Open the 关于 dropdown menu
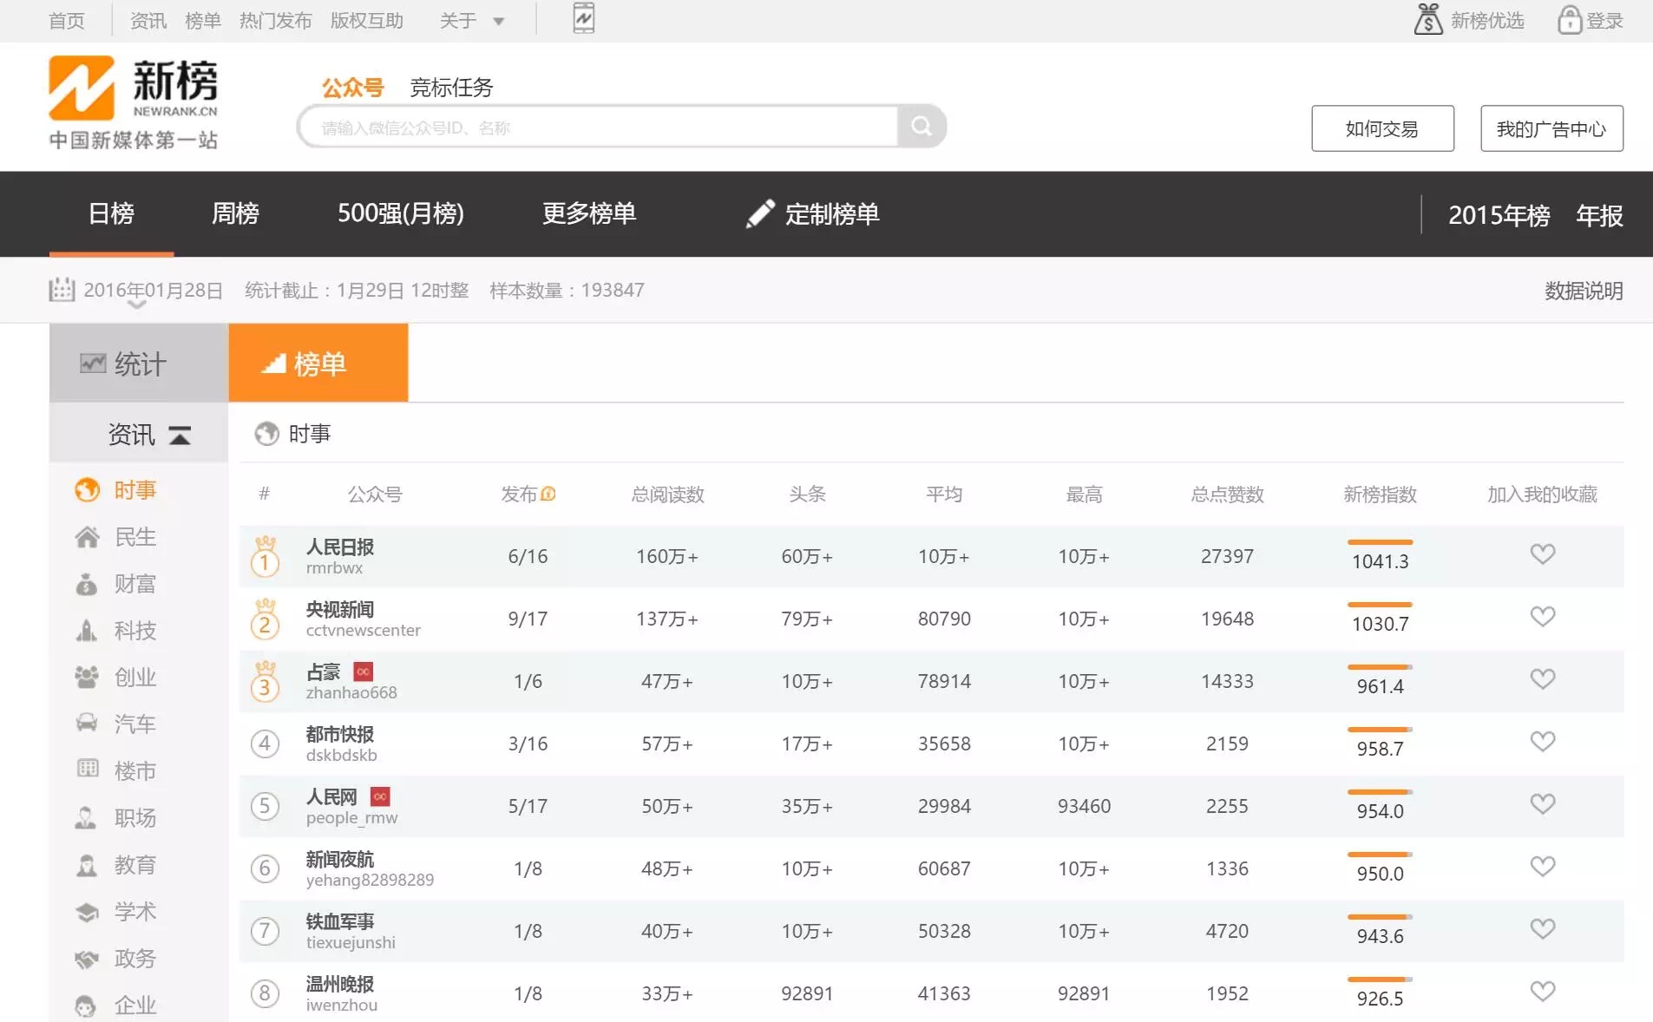Viewport: 1653px width, 1022px height. coord(472,21)
